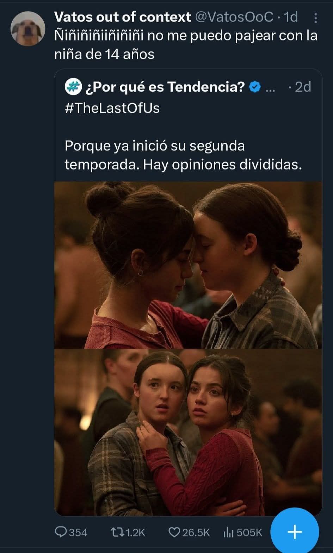
Task: Open the view analytics bar chart icon
Action: 228,532
